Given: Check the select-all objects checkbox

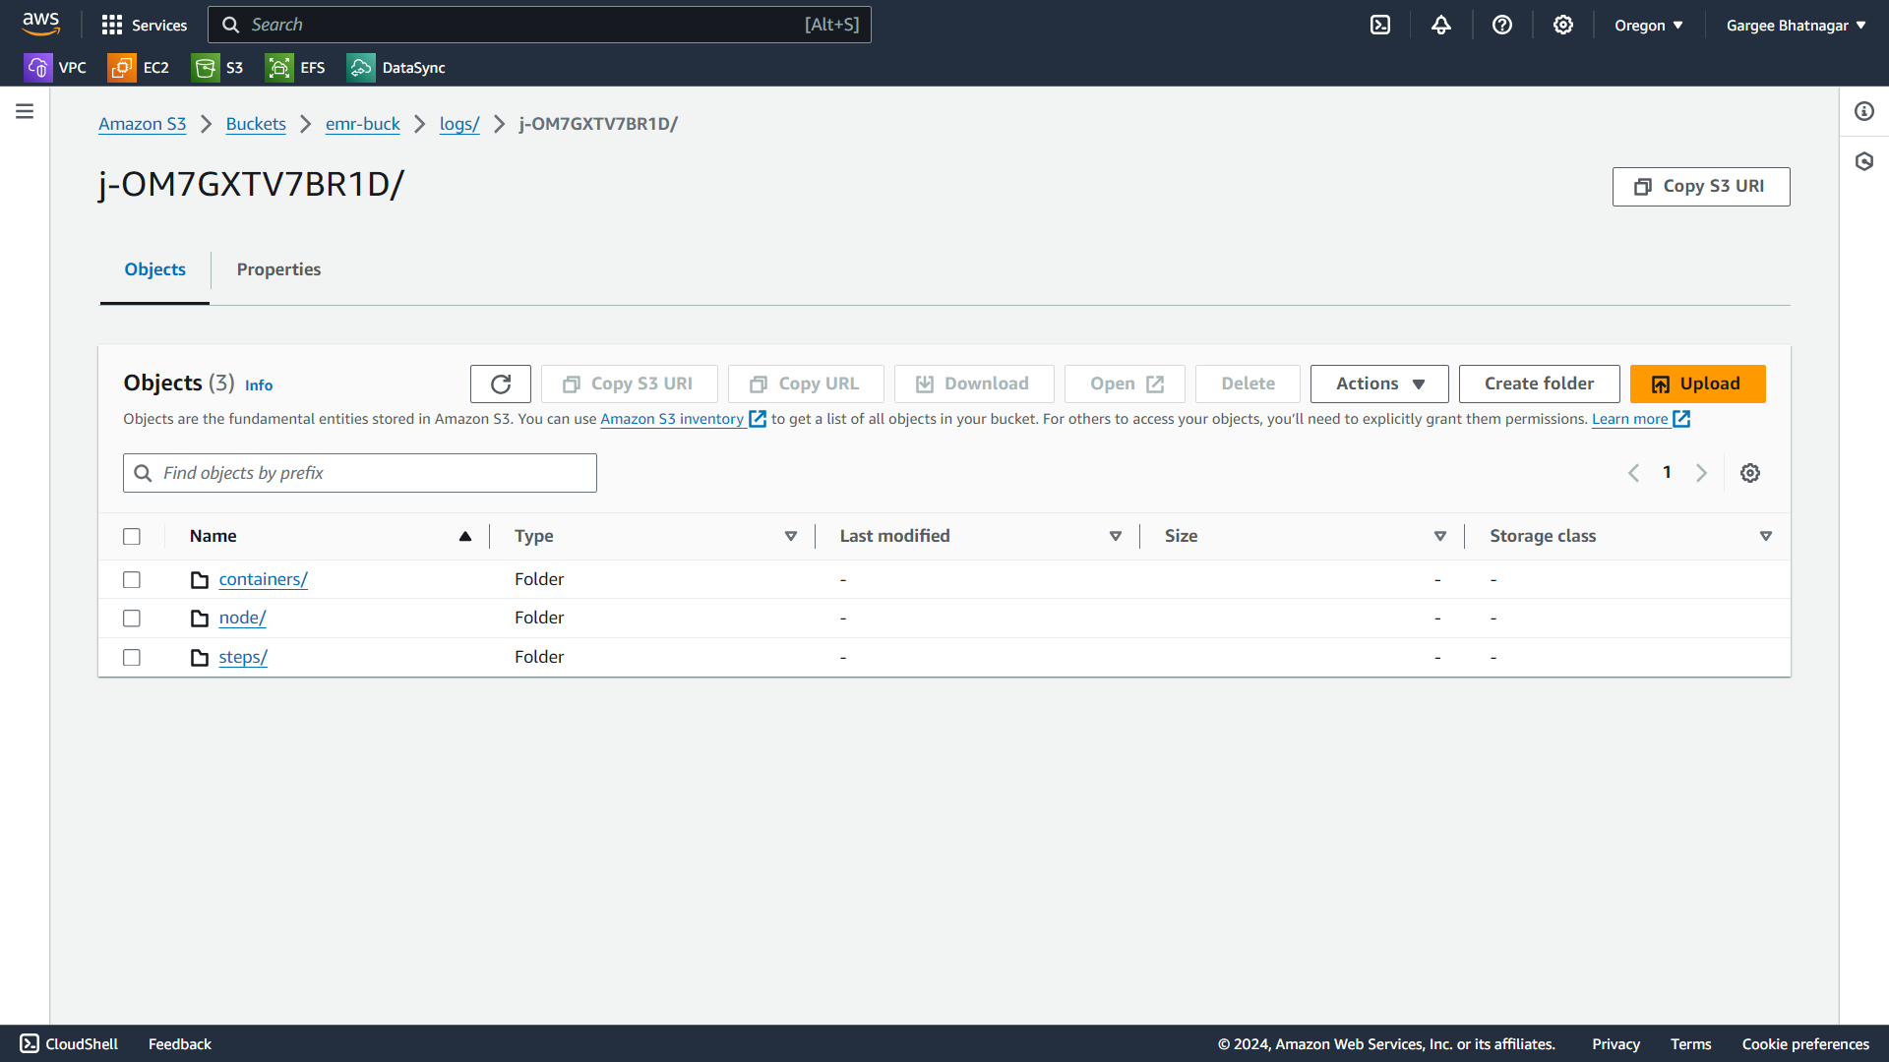Looking at the screenshot, I should [132, 537].
